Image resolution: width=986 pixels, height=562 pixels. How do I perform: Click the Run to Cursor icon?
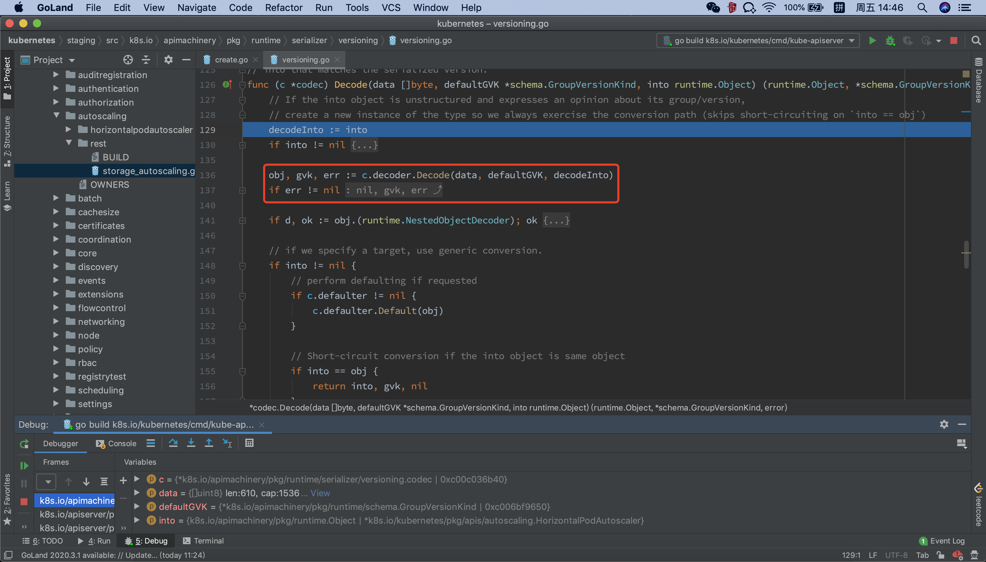(227, 443)
